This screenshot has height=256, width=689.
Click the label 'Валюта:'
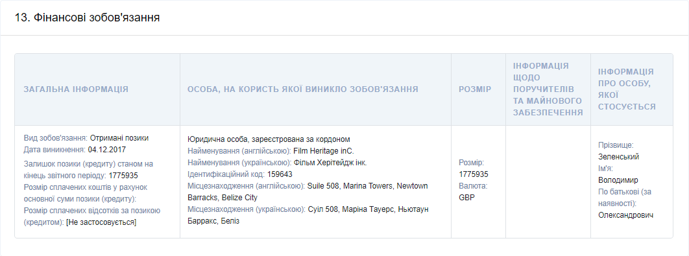pyautogui.click(x=473, y=186)
